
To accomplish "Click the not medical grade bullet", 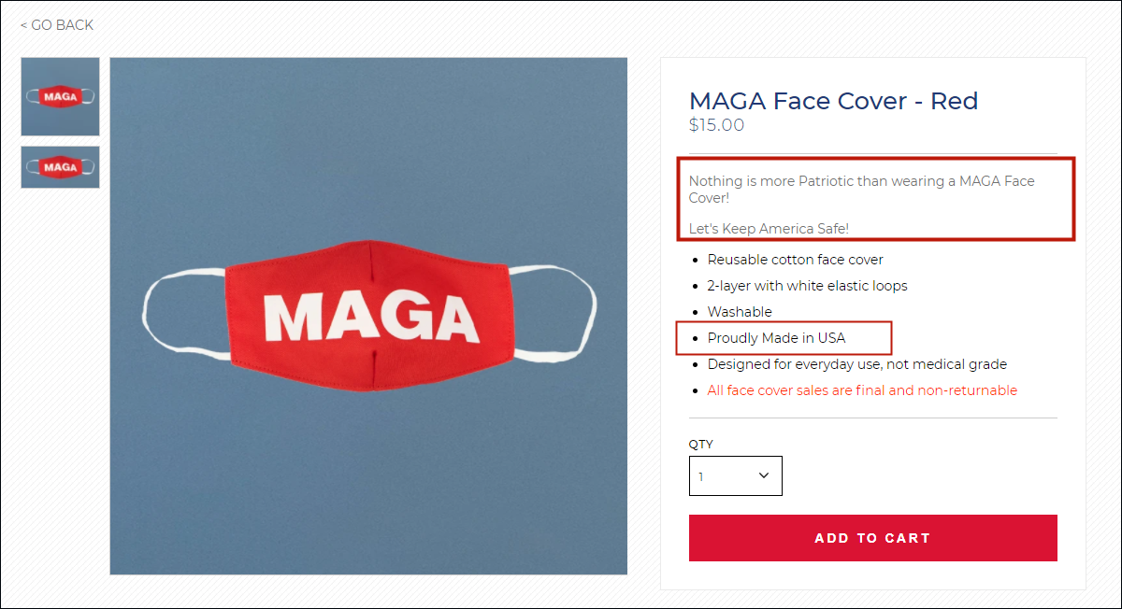I will click(x=857, y=364).
